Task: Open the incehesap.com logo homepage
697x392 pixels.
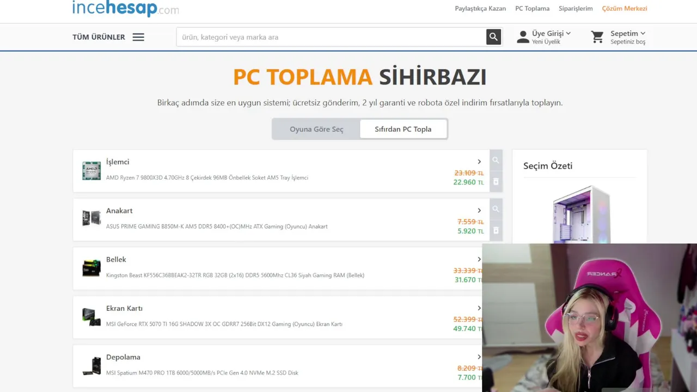Action: (x=126, y=8)
